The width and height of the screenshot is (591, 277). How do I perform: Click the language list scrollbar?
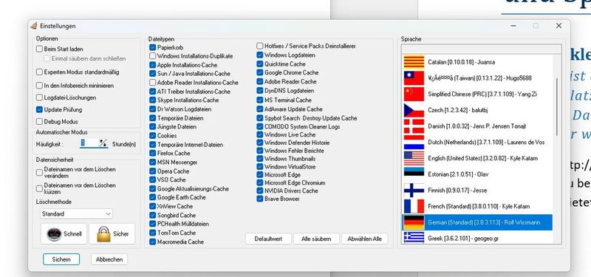pos(557,107)
